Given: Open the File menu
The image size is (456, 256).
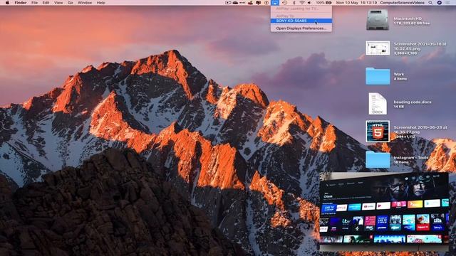Looking at the screenshot, I should [x=35, y=3].
